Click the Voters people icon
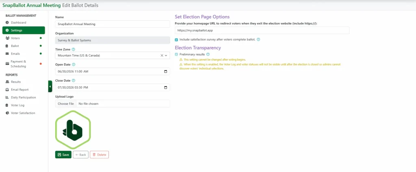This screenshot has height=172, width=416. point(7,38)
